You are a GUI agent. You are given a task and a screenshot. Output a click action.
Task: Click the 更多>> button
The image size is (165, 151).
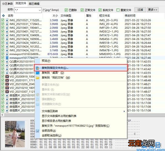tap(153, 10)
